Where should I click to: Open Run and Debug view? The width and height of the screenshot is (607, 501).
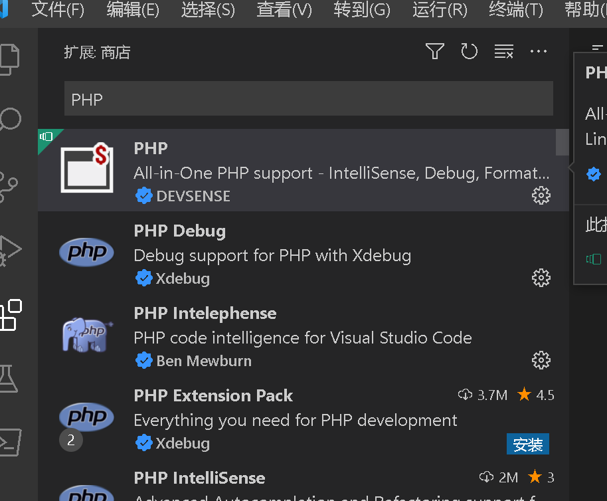[9, 250]
